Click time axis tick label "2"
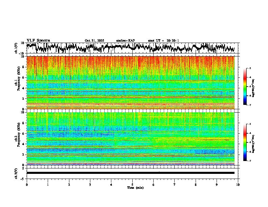 point(69,185)
